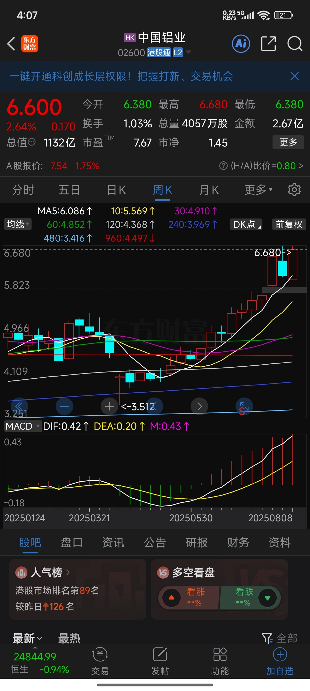310x691 pixels.
Task: Vote 看跌 with the down arrow
Action: [267, 598]
